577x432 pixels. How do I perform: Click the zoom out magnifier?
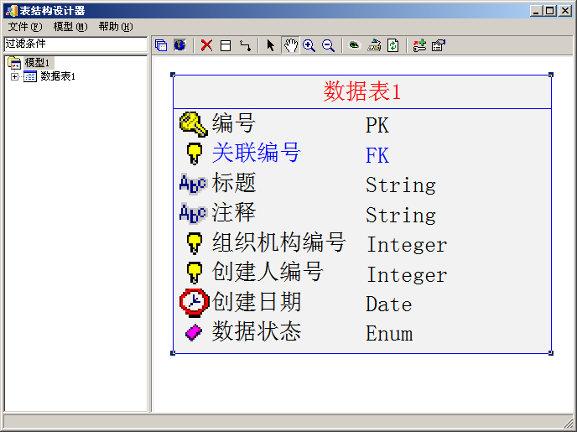[328, 45]
